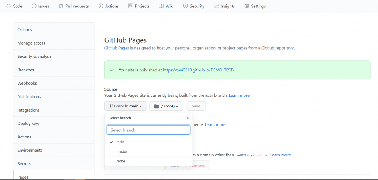Open Environments settings
Image resolution: width=378 pixels, height=180 pixels.
[54, 151]
